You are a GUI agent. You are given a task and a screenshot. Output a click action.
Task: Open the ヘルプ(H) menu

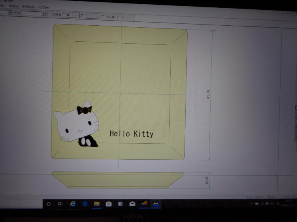[x=43, y=7]
